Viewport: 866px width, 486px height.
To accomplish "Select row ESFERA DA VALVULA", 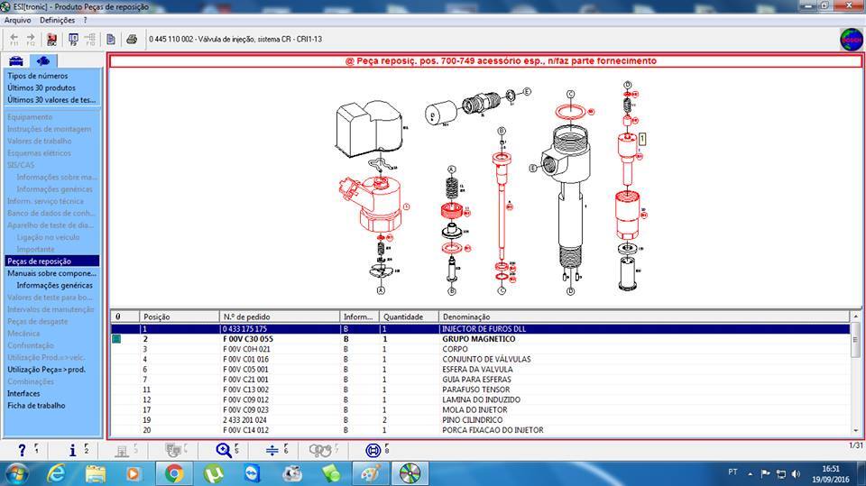I will 480,370.
